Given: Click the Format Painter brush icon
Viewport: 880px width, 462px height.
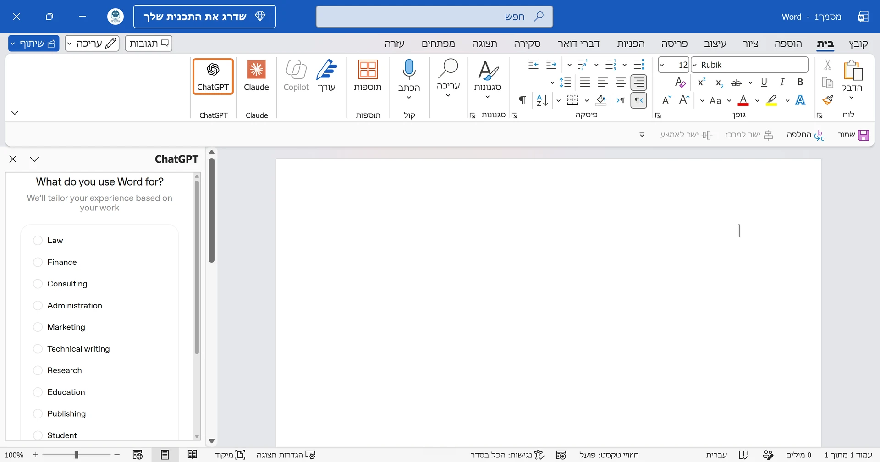Looking at the screenshot, I should click(x=828, y=100).
